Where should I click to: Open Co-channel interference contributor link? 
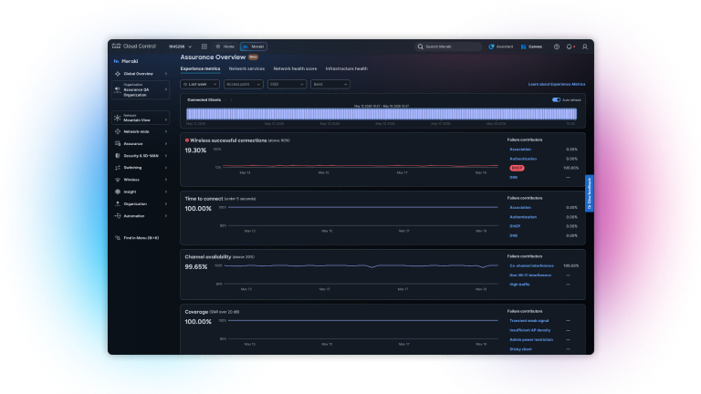pos(531,265)
